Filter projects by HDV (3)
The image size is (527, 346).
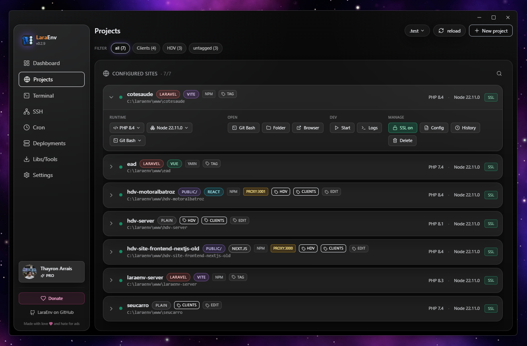click(174, 48)
